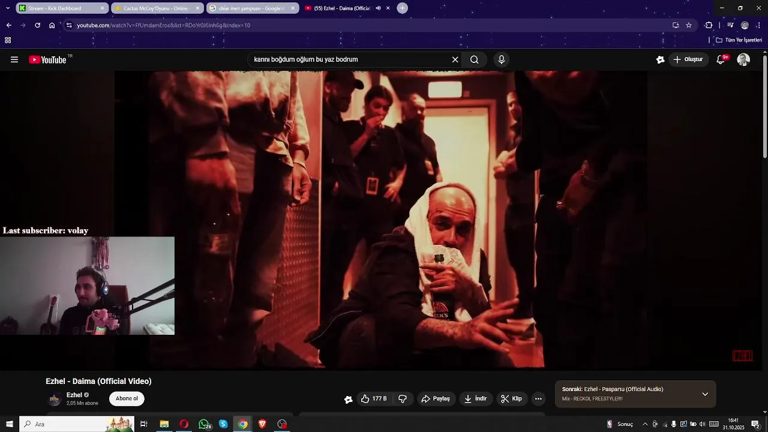Go to the browser home page
The width and height of the screenshot is (768, 432).
click(x=52, y=25)
